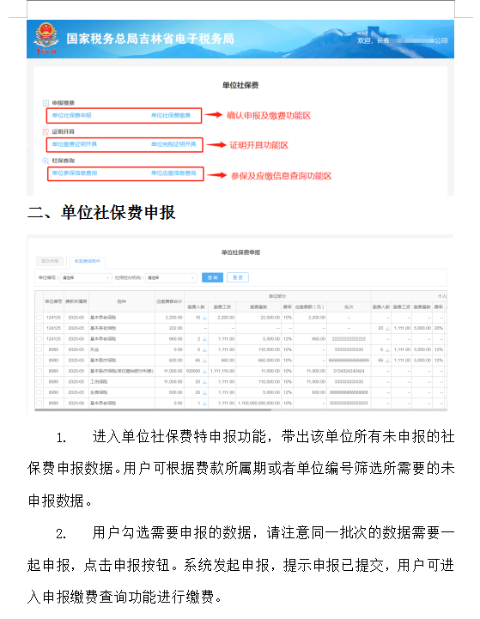Tick checkbox for batch 2134324242424 row
Image resolution: width=480 pixels, height=619 pixels.
click(x=39, y=371)
